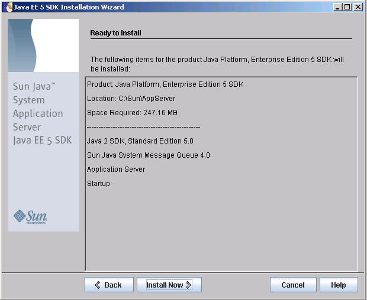The height and width of the screenshot is (300, 367).
Task: Maximize the installation wizard window
Action: (x=347, y=7)
